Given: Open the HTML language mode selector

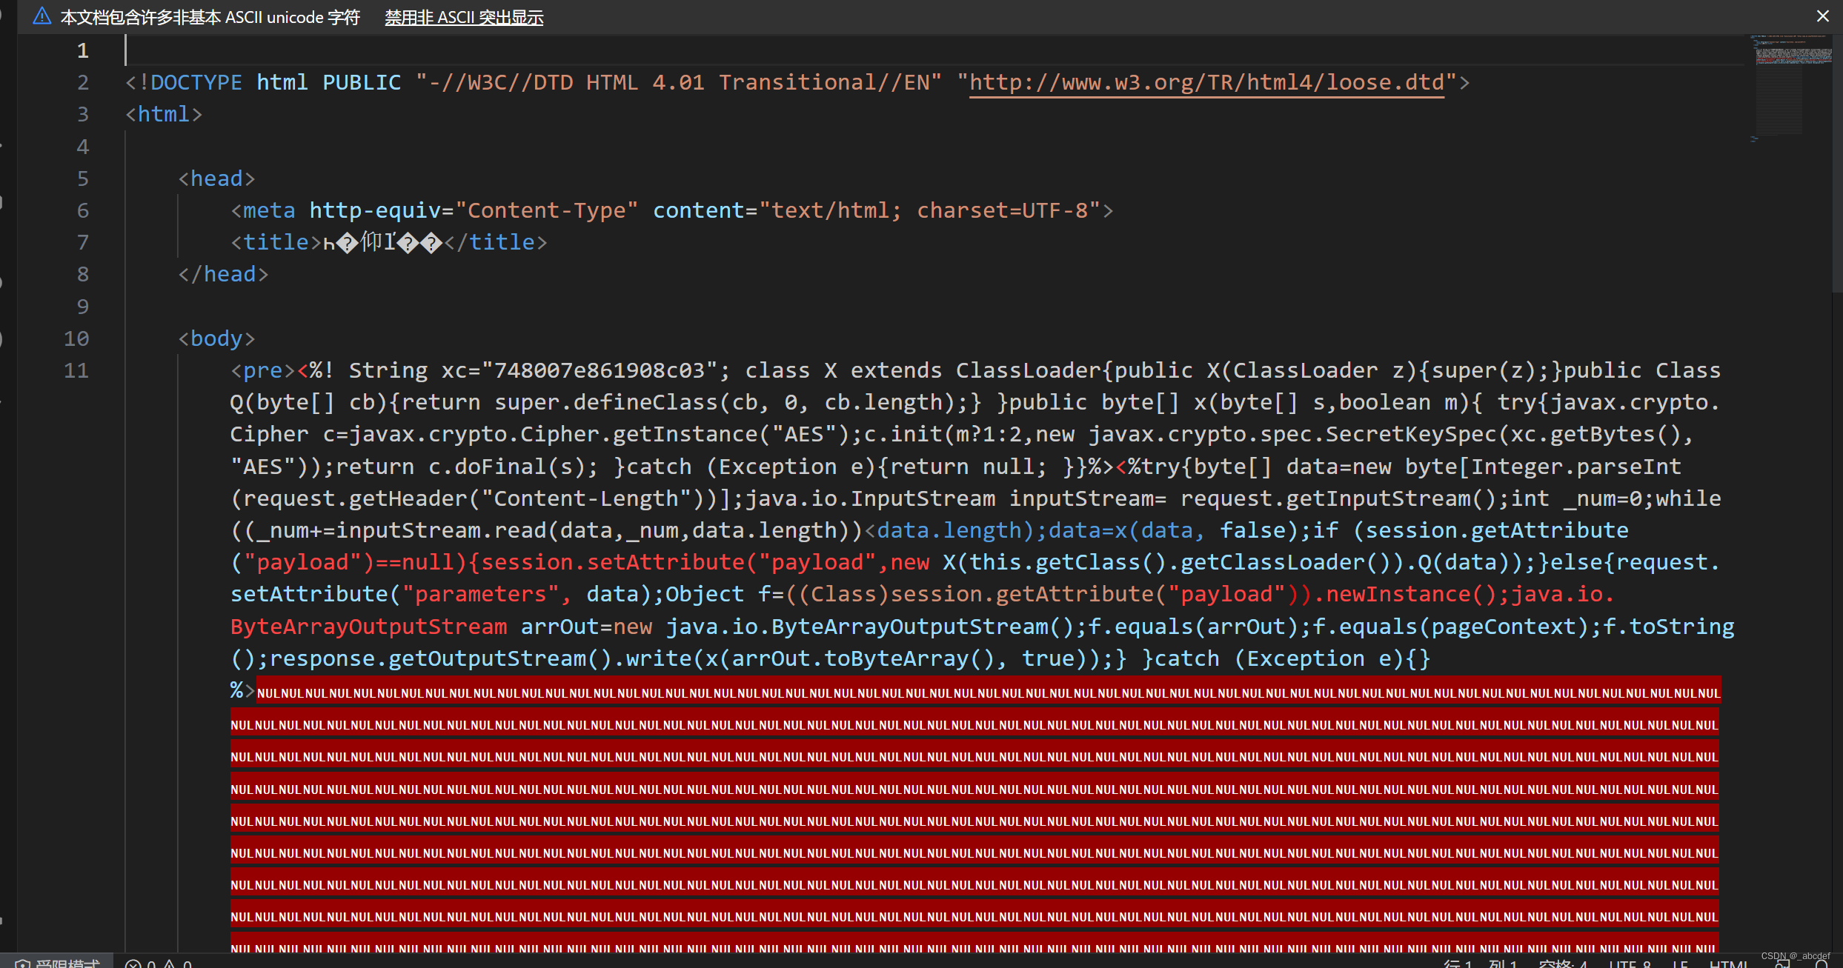Looking at the screenshot, I should 1729,964.
